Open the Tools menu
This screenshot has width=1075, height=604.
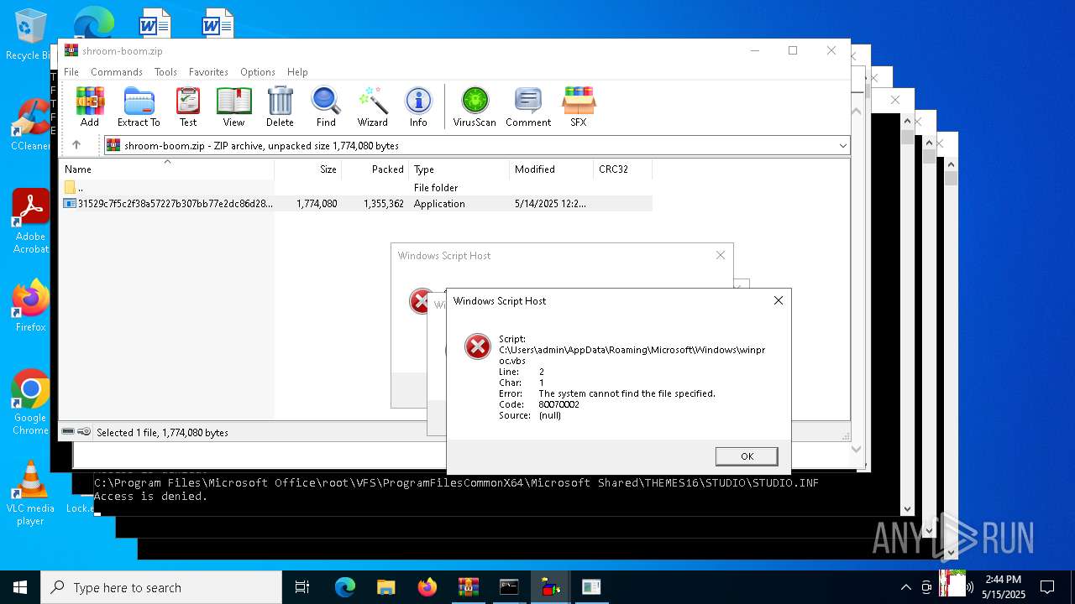165,72
